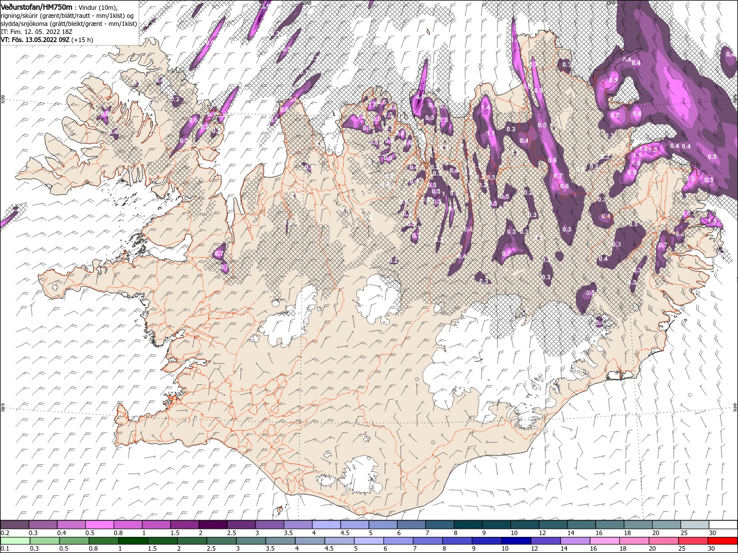Click the white swatch labeled 30 in snow legend
The height and width of the screenshot is (553, 738).
click(723, 525)
